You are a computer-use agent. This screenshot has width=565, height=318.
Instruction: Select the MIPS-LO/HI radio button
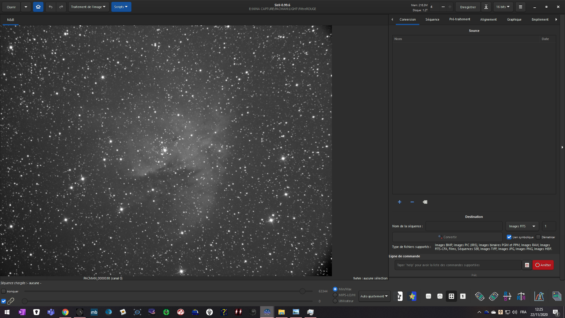point(335,295)
